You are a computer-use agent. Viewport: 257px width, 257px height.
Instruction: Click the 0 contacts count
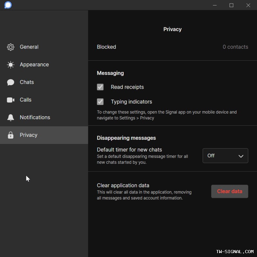pos(235,47)
